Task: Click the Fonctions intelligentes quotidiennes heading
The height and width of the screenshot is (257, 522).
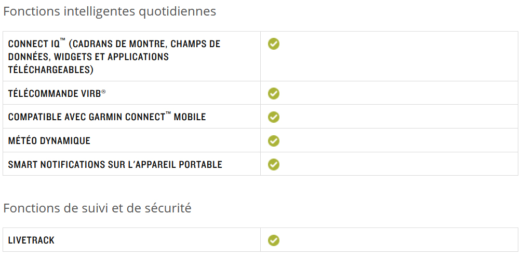Action: coord(110,11)
